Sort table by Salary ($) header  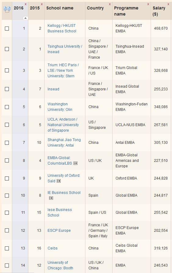coord(159,11)
